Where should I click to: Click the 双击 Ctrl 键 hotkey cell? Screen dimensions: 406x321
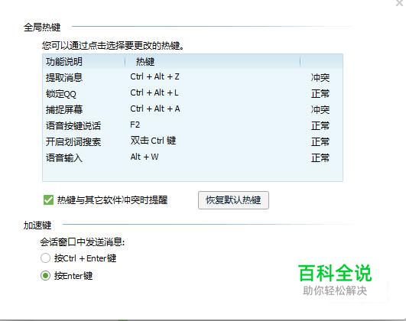tap(153, 141)
